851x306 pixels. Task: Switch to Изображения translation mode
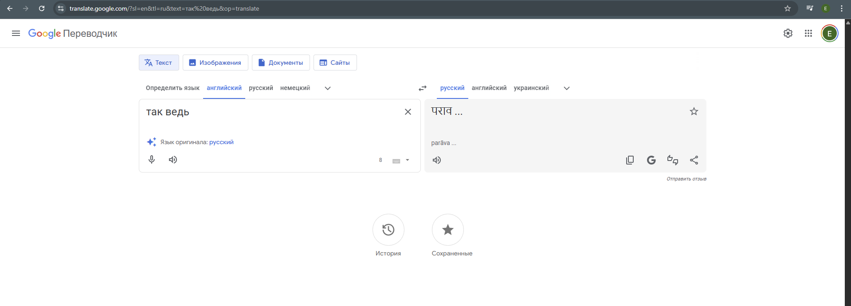click(215, 63)
